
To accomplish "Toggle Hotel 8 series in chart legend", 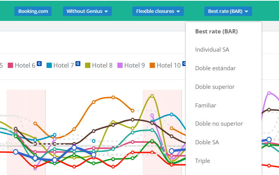I will coord(99,65).
